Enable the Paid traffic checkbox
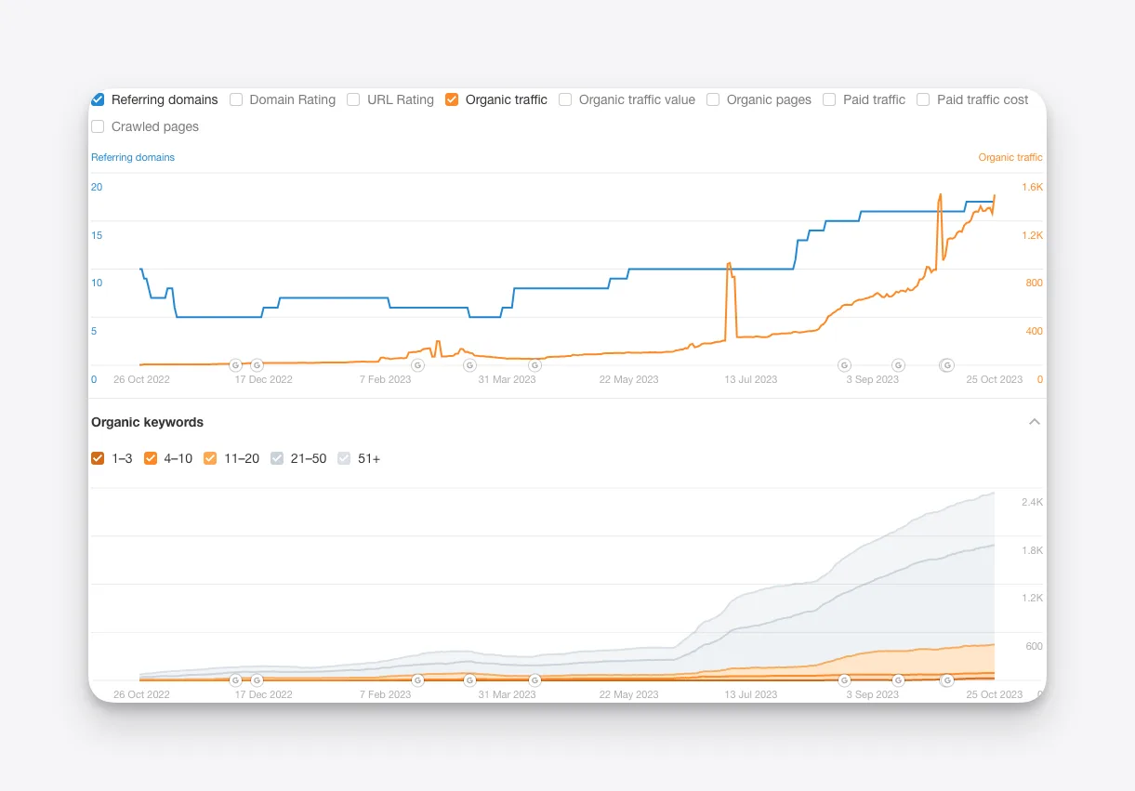This screenshot has height=791, width=1135. point(829,99)
